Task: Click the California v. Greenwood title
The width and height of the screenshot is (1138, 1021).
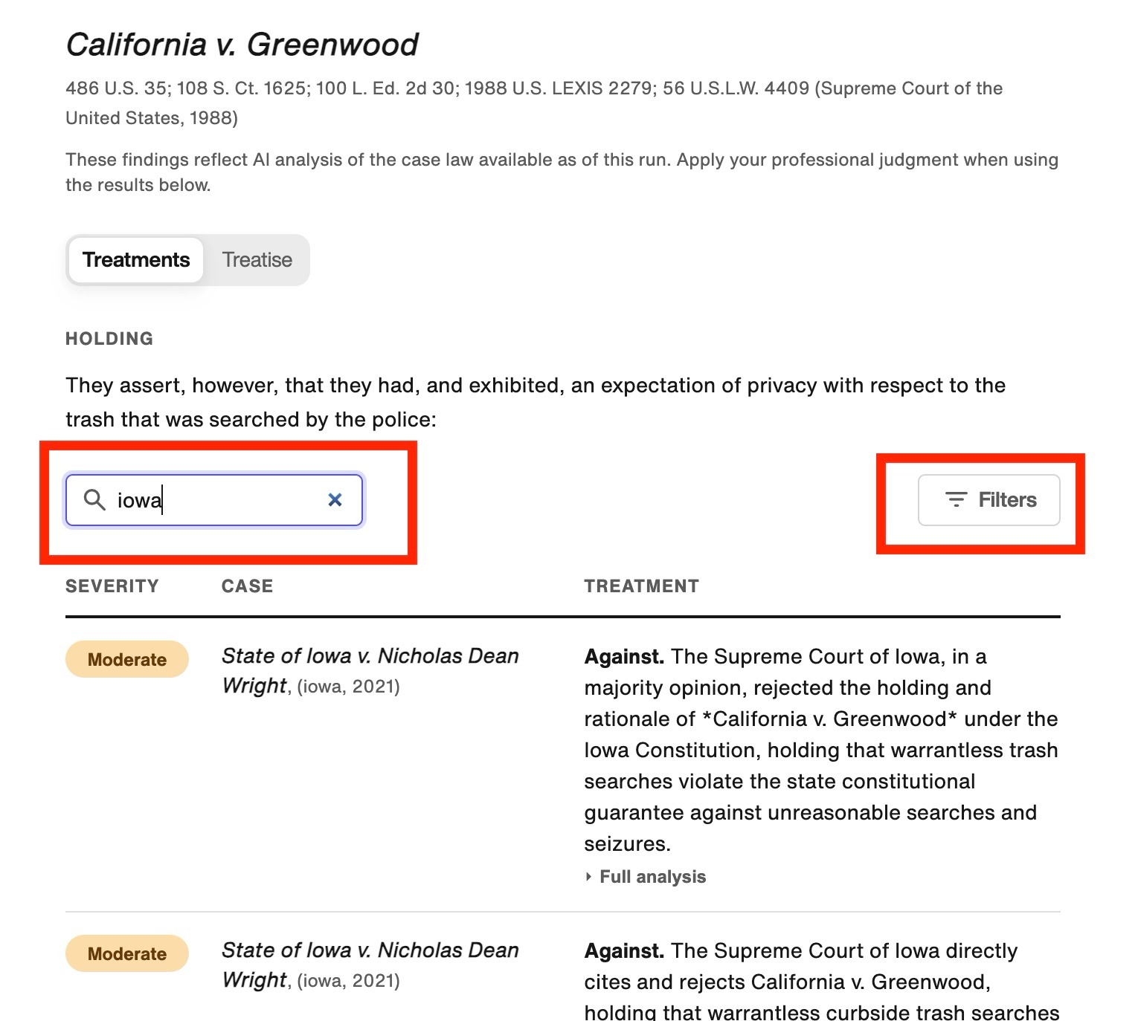Action: click(242, 45)
